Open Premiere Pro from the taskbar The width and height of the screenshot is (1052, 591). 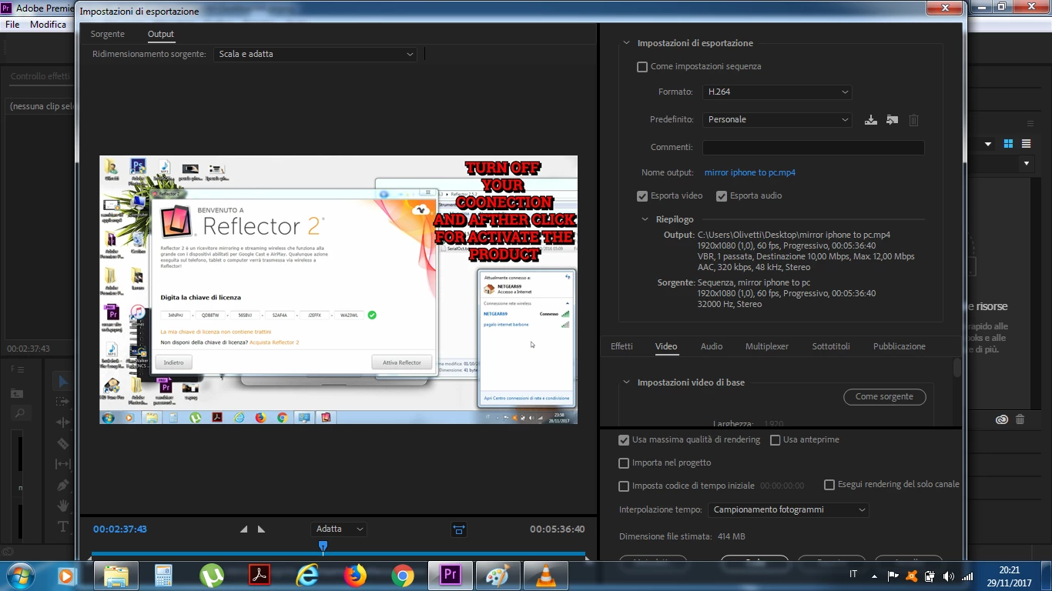click(x=451, y=576)
